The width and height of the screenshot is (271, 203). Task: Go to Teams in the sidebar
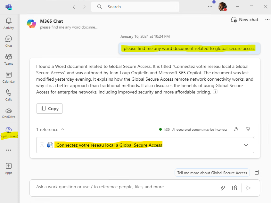pyautogui.click(x=9, y=59)
